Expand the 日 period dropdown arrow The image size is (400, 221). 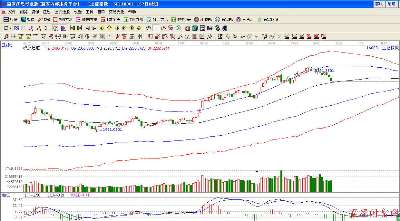[x=10, y=28]
